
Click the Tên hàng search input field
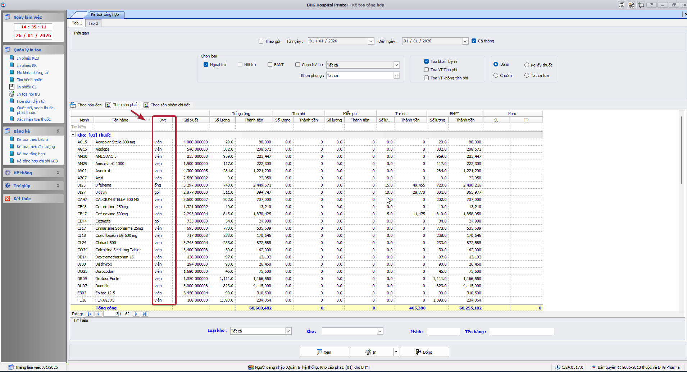click(522, 332)
